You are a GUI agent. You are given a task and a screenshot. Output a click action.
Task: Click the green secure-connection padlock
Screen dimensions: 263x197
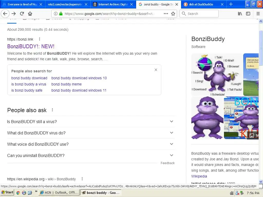(61, 14)
